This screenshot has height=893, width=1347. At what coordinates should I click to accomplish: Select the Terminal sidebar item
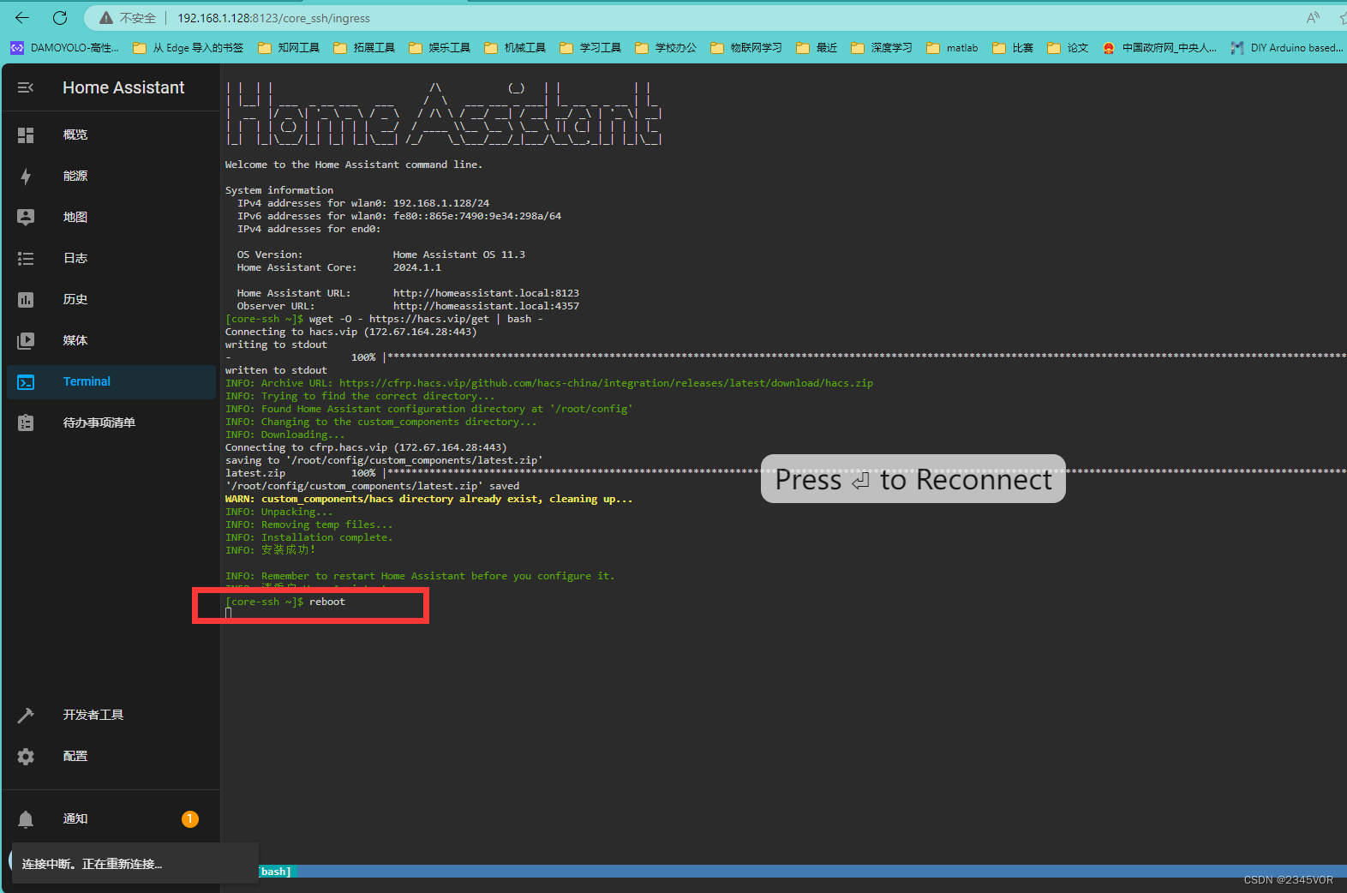point(111,382)
